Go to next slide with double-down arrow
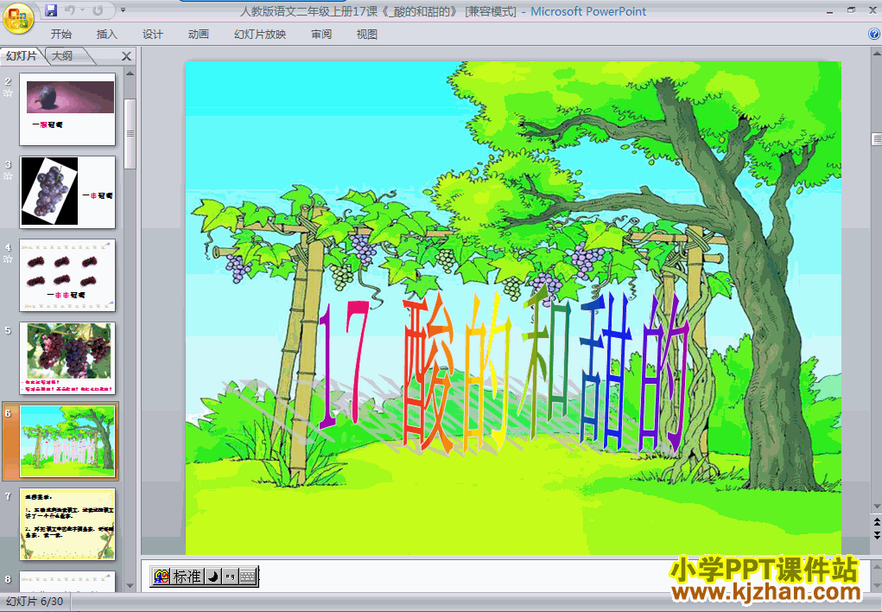This screenshot has width=882, height=612. (x=876, y=534)
